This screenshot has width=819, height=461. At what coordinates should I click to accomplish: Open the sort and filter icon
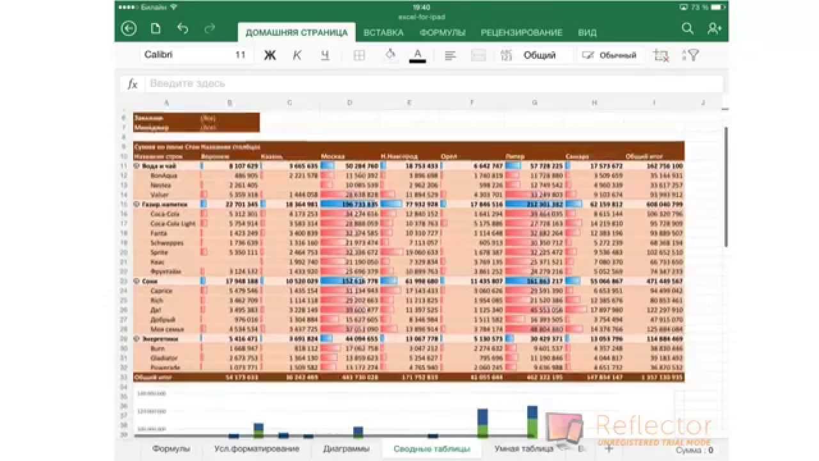click(x=690, y=56)
